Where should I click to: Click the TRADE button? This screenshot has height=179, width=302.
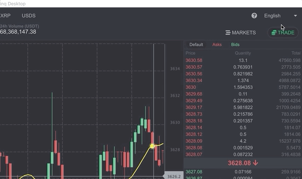coord(283,33)
